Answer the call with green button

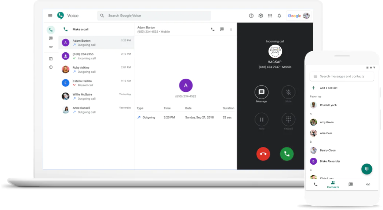pyautogui.click(x=287, y=154)
